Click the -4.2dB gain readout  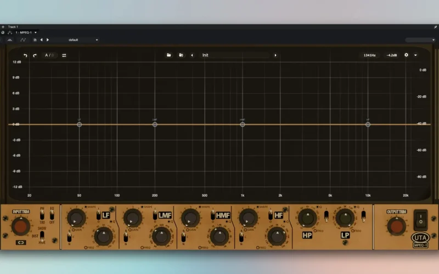point(392,55)
